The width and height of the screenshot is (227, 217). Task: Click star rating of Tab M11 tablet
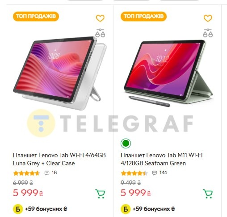[134, 173]
